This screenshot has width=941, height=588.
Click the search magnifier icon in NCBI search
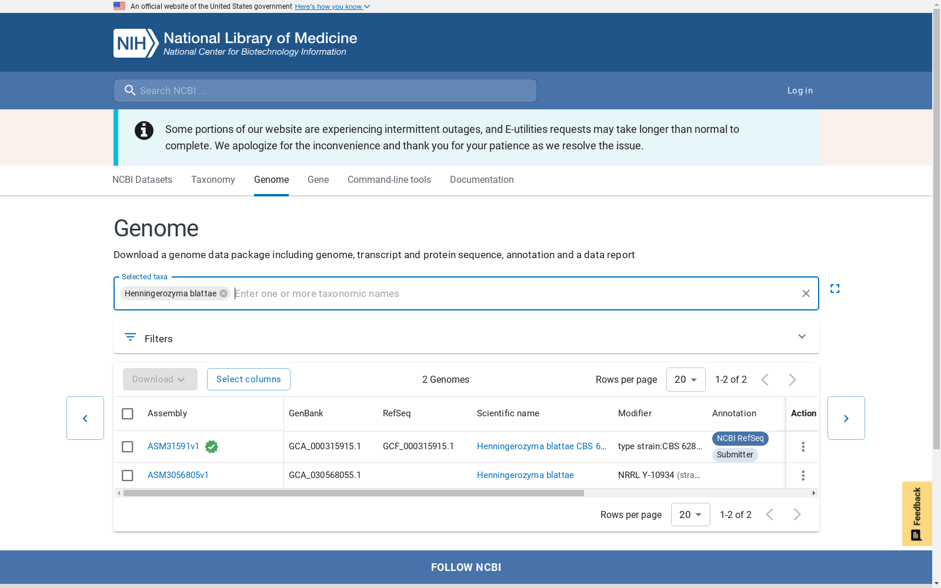(130, 91)
